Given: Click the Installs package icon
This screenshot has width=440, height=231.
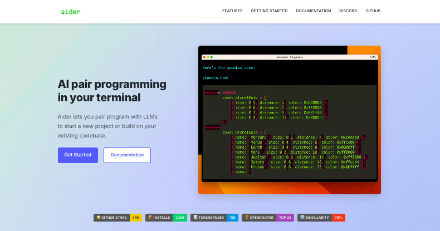Looking at the screenshot, I should (x=150, y=217).
